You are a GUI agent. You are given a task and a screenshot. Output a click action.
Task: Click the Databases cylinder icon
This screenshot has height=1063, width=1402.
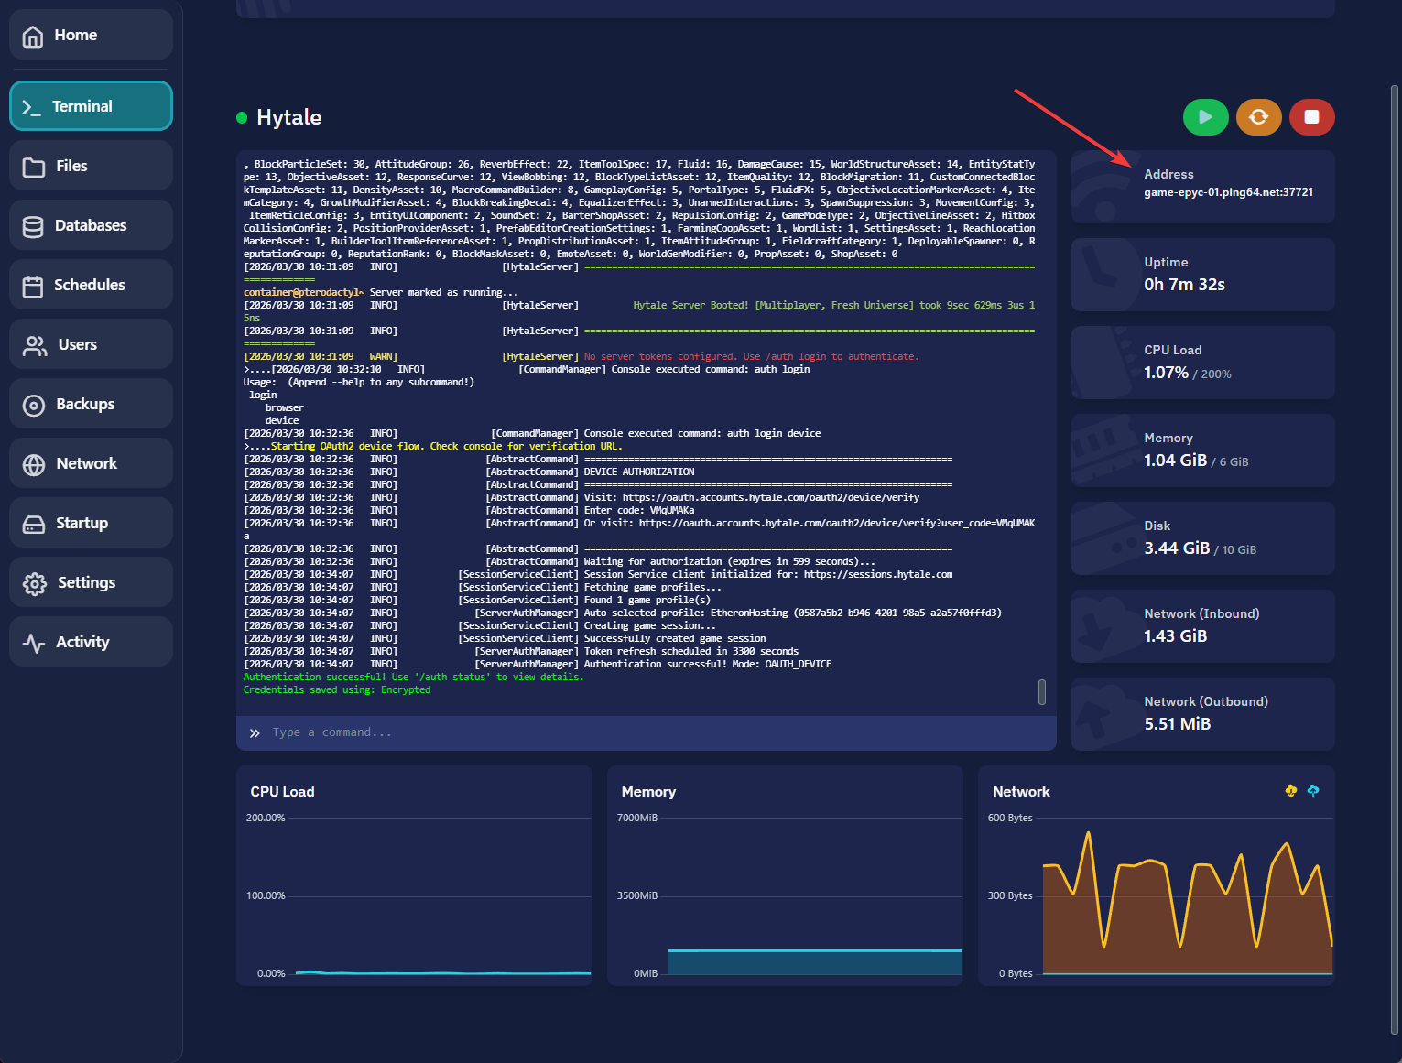point(33,226)
